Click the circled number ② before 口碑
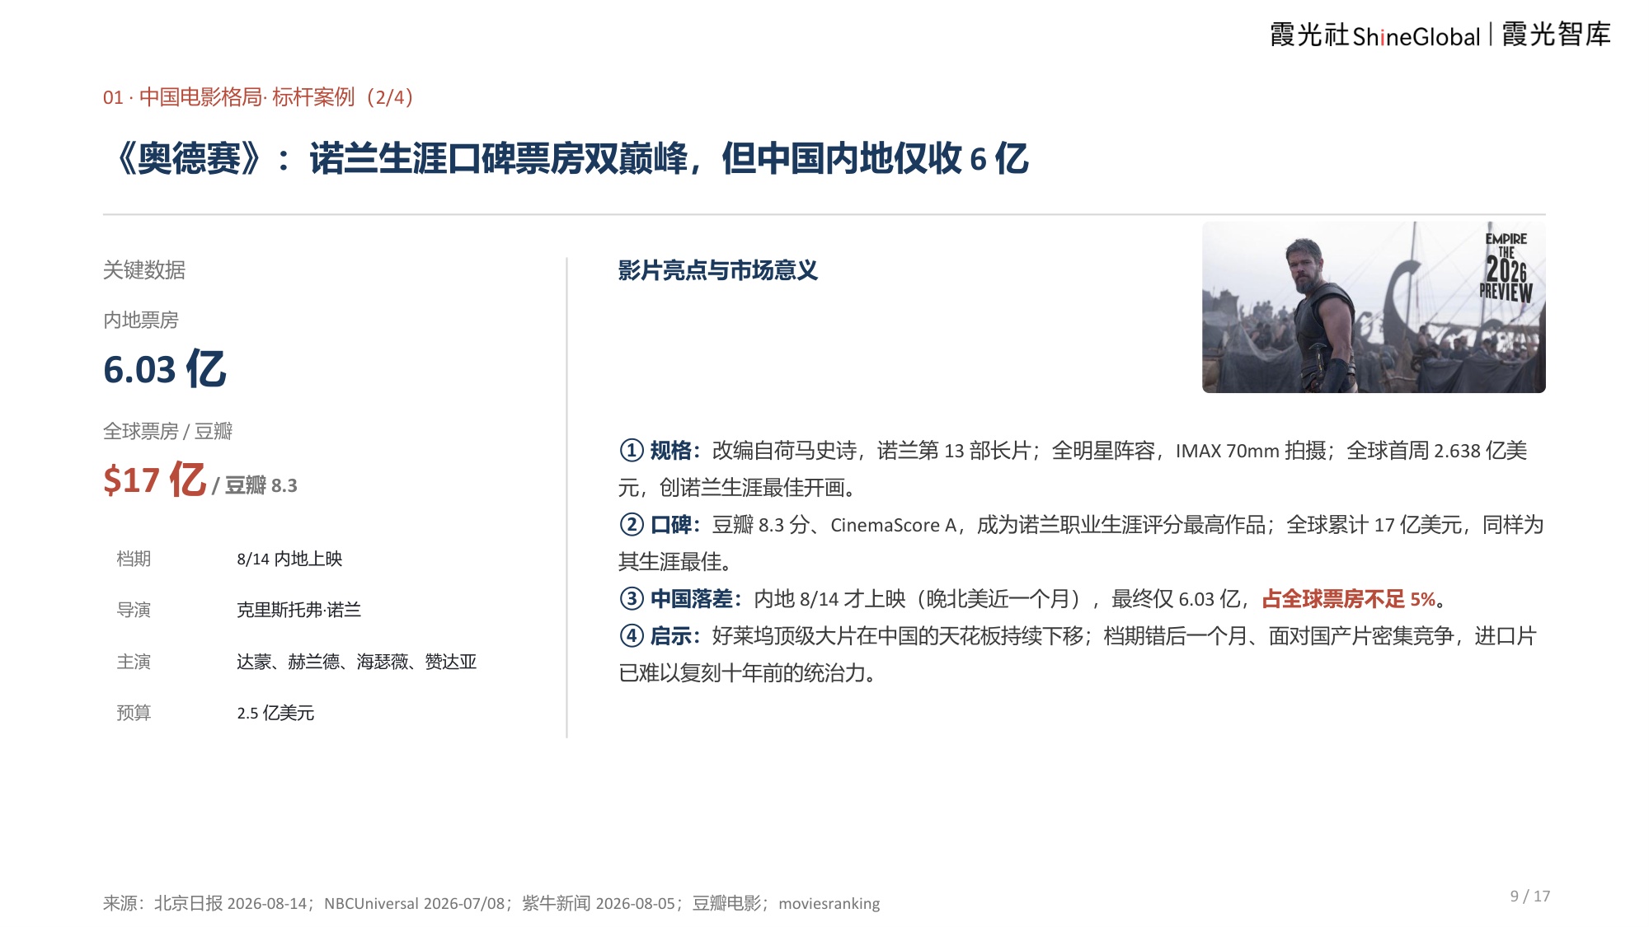 pos(632,525)
